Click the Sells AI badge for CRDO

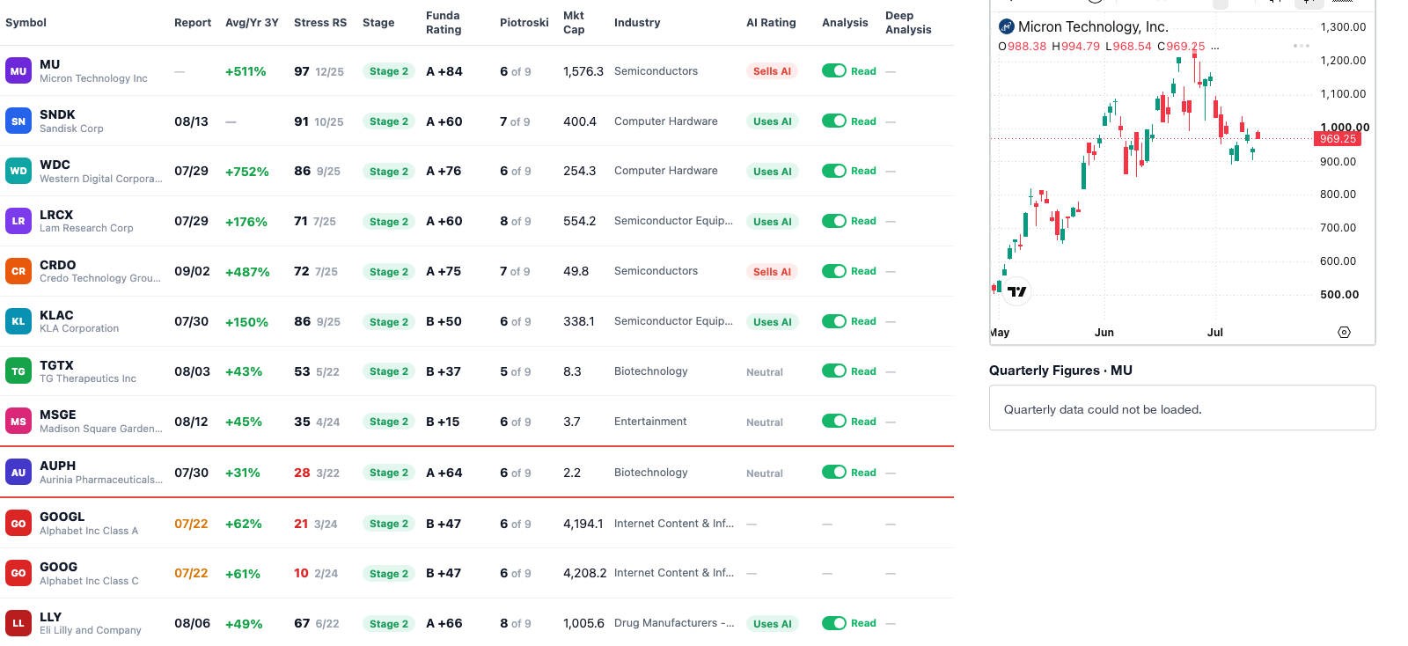(772, 272)
